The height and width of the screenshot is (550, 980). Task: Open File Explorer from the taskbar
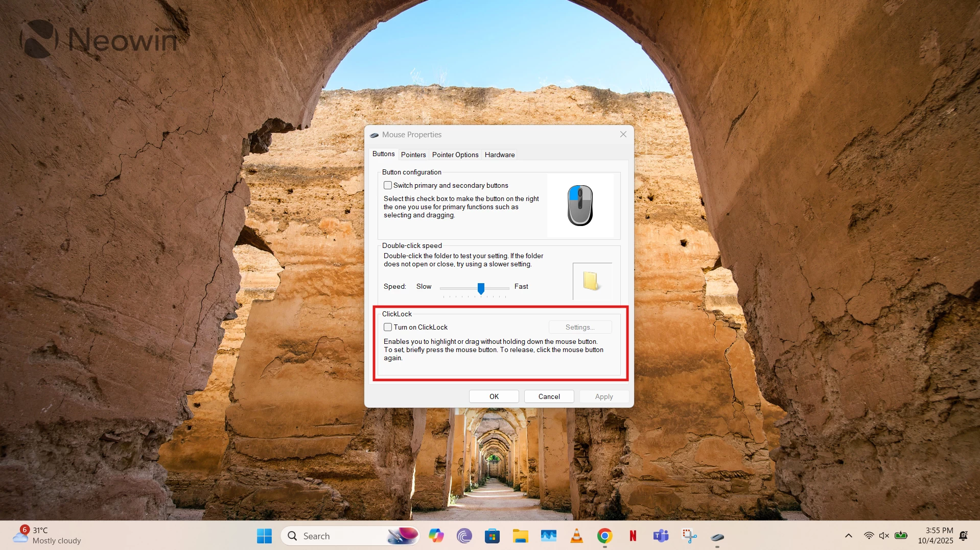[x=520, y=536]
